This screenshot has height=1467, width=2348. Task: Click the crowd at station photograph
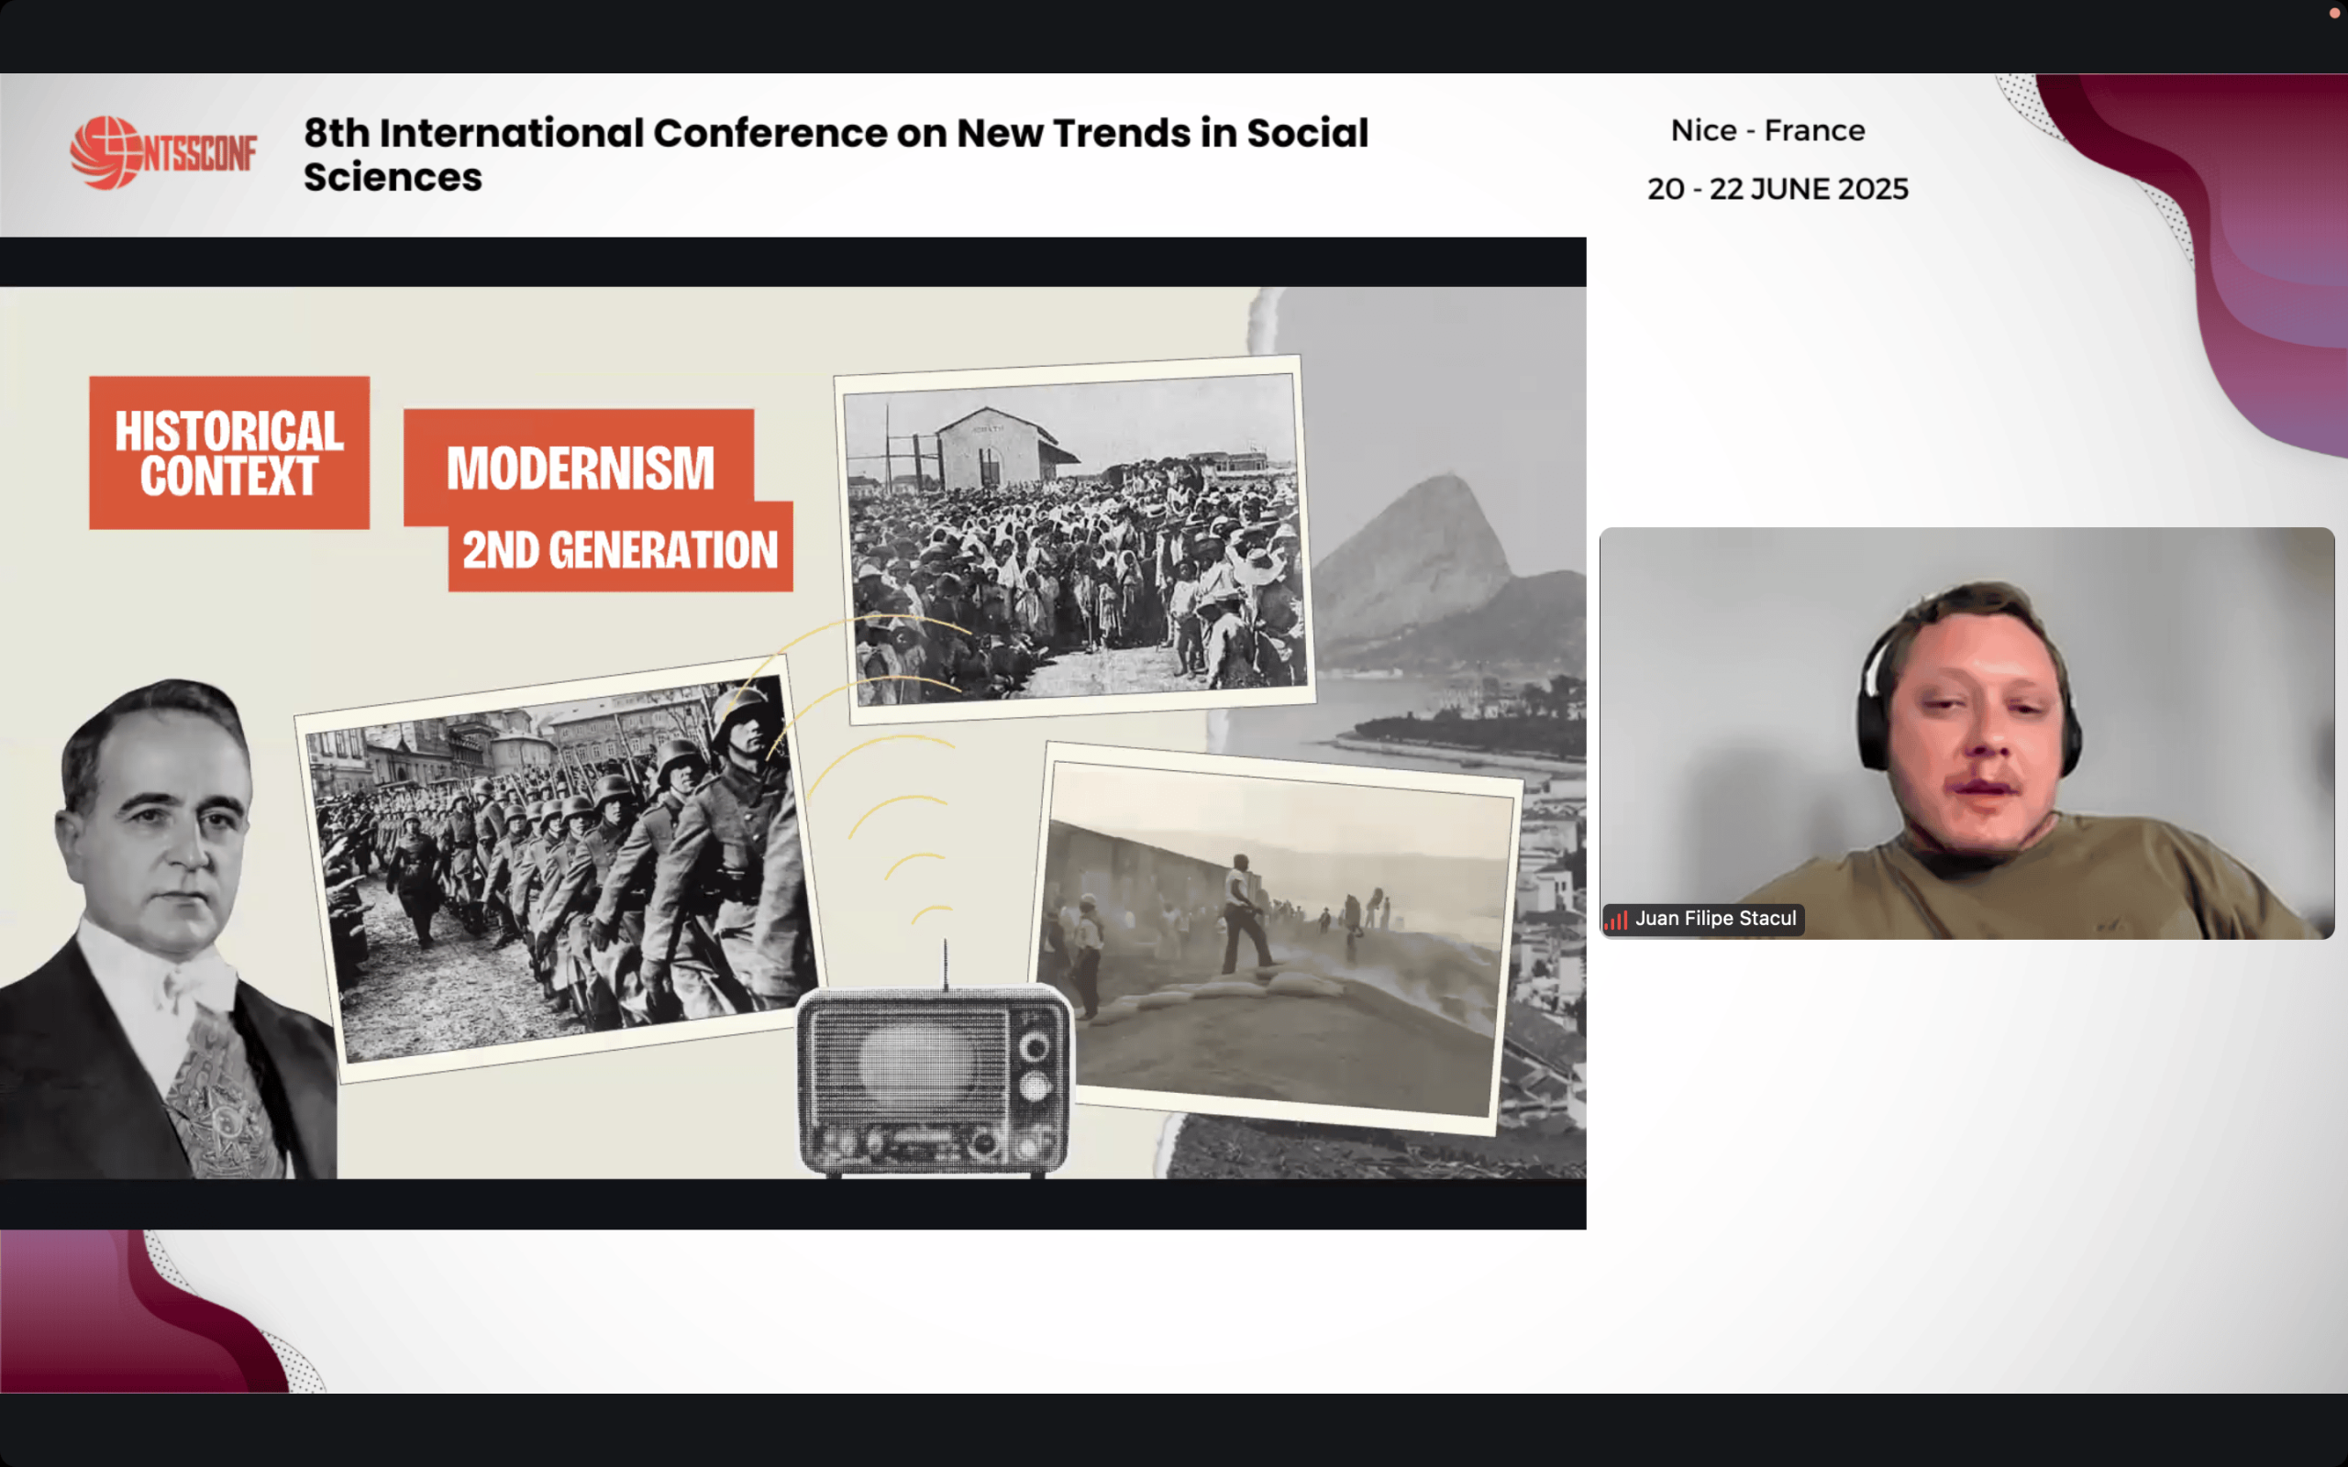[1075, 538]
